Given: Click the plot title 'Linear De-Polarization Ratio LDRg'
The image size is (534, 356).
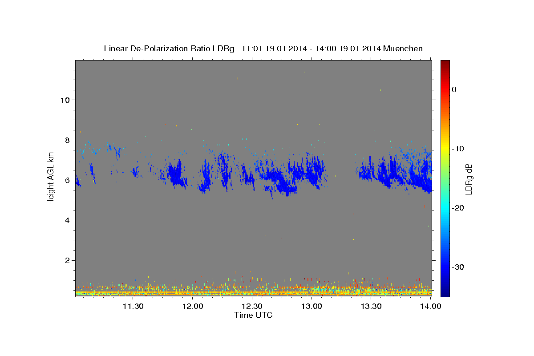Looking at the screenshot, I should [169, 49].
